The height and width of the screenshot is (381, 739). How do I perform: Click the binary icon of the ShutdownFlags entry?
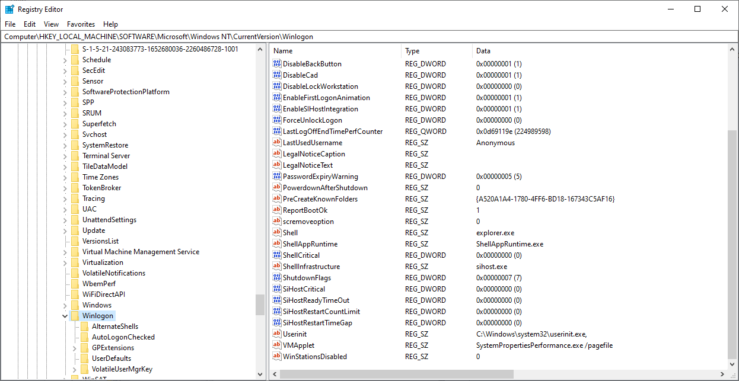coord(276,278)
